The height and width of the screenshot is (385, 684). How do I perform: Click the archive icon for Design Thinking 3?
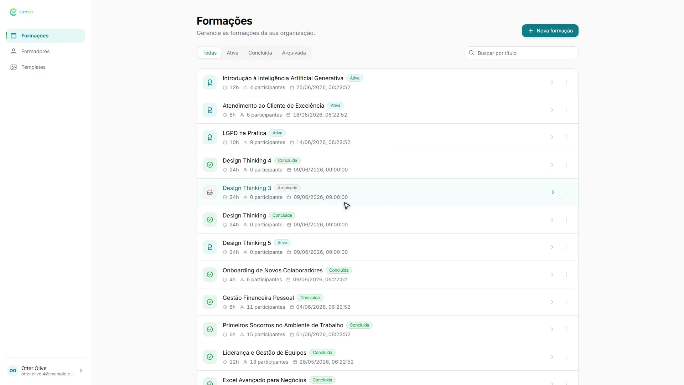pos(210,192)
